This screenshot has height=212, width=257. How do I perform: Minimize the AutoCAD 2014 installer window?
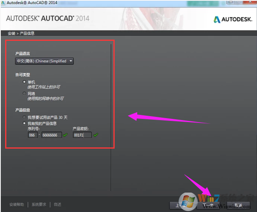[x=231, y=2]
